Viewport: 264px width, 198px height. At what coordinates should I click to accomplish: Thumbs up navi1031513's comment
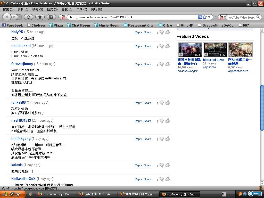(168, 121)
